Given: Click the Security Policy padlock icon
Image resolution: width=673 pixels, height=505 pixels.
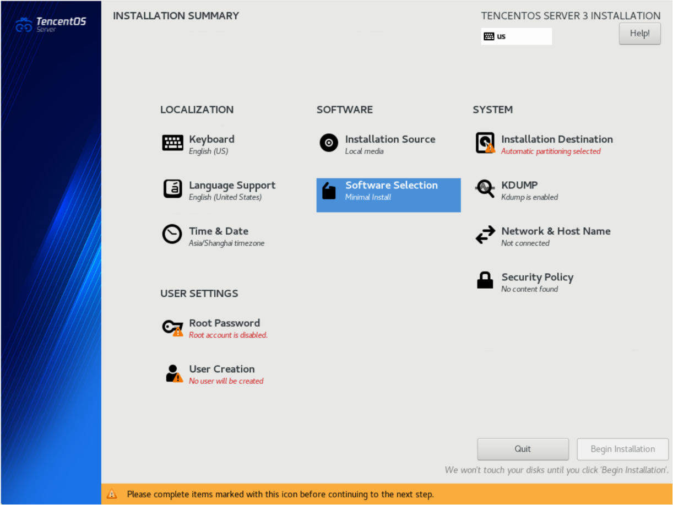Looking at the screenshot, I should [485, 280].
